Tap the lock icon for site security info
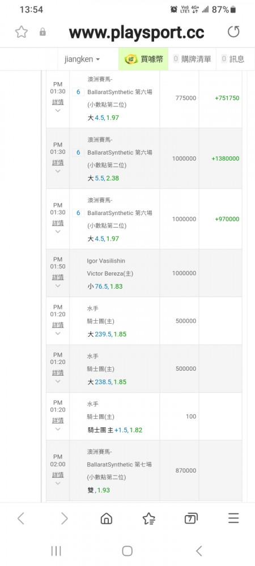The height and width of the screenshot is (566, 255). click(42, 32)
